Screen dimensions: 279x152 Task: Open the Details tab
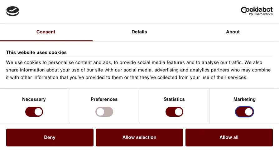pos(139,32)
